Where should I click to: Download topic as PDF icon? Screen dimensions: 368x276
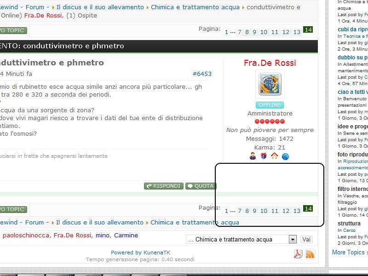coord(298,254)
